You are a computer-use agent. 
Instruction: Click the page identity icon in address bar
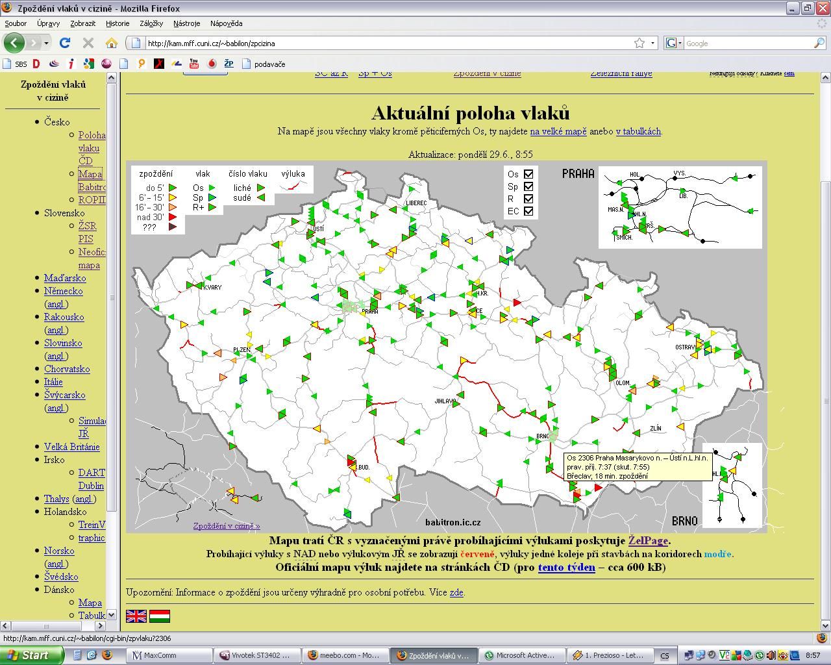coord(135,43)
